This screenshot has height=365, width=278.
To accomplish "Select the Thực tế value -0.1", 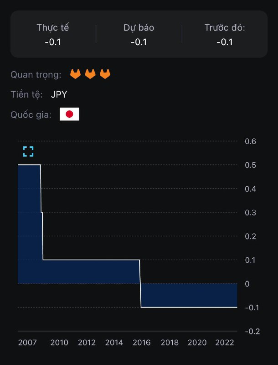I will [53, 42].
